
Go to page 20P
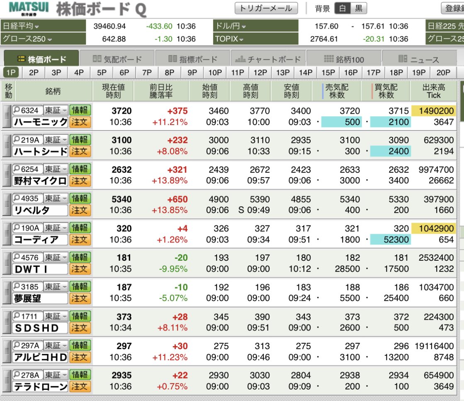click(443, 73)
